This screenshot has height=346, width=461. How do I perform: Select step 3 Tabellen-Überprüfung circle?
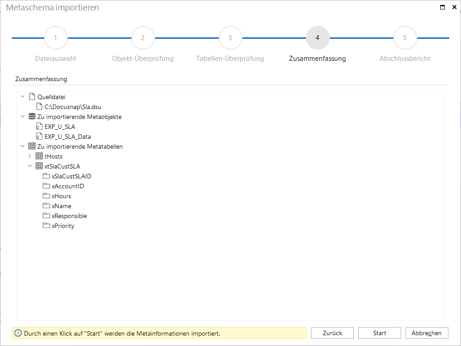[230, 38]
